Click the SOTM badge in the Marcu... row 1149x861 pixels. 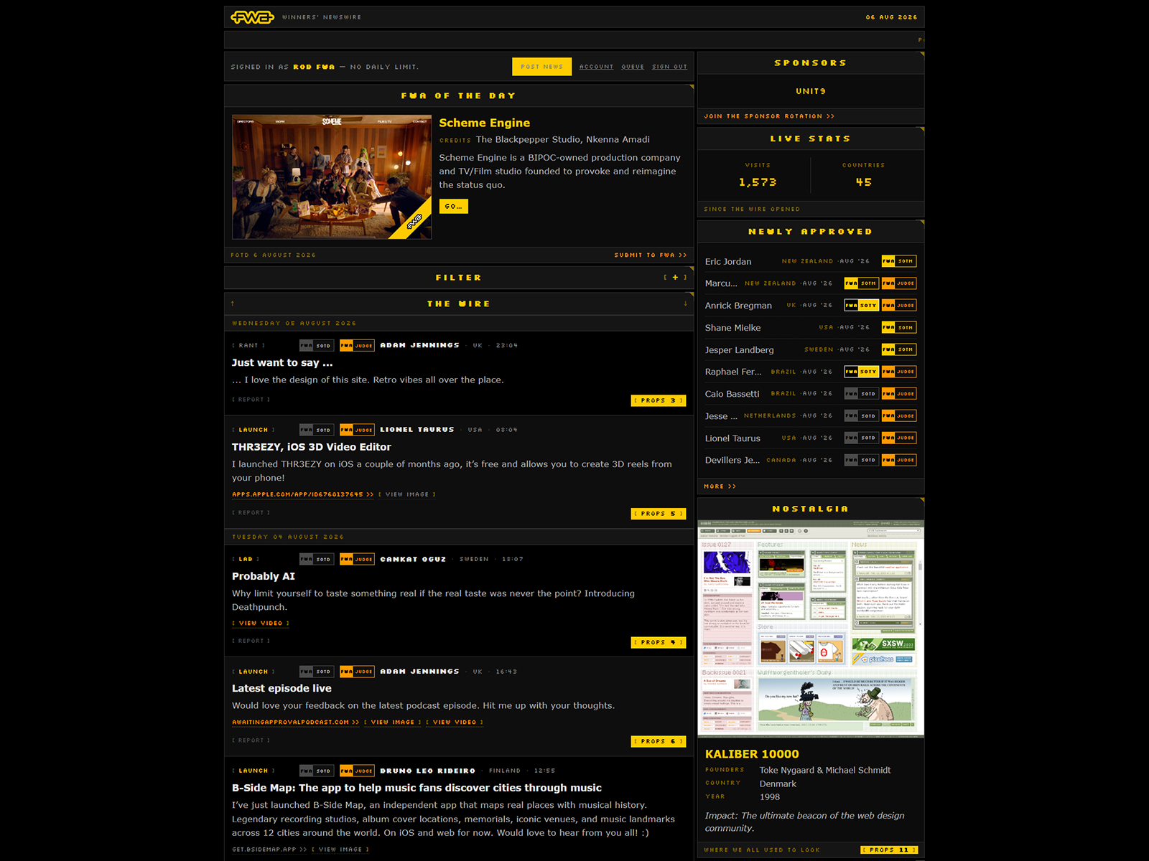tap(862, 283)
